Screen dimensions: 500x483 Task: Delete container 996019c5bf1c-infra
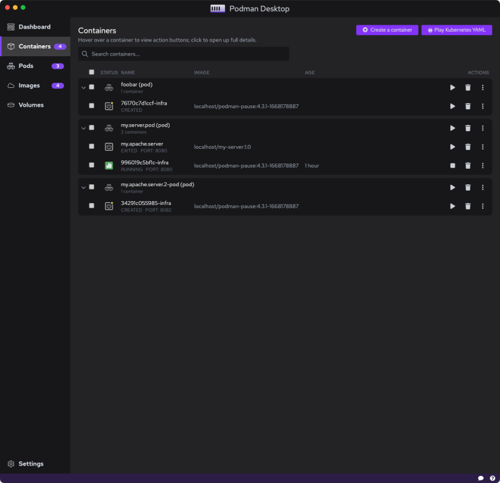tap(468, 166)
